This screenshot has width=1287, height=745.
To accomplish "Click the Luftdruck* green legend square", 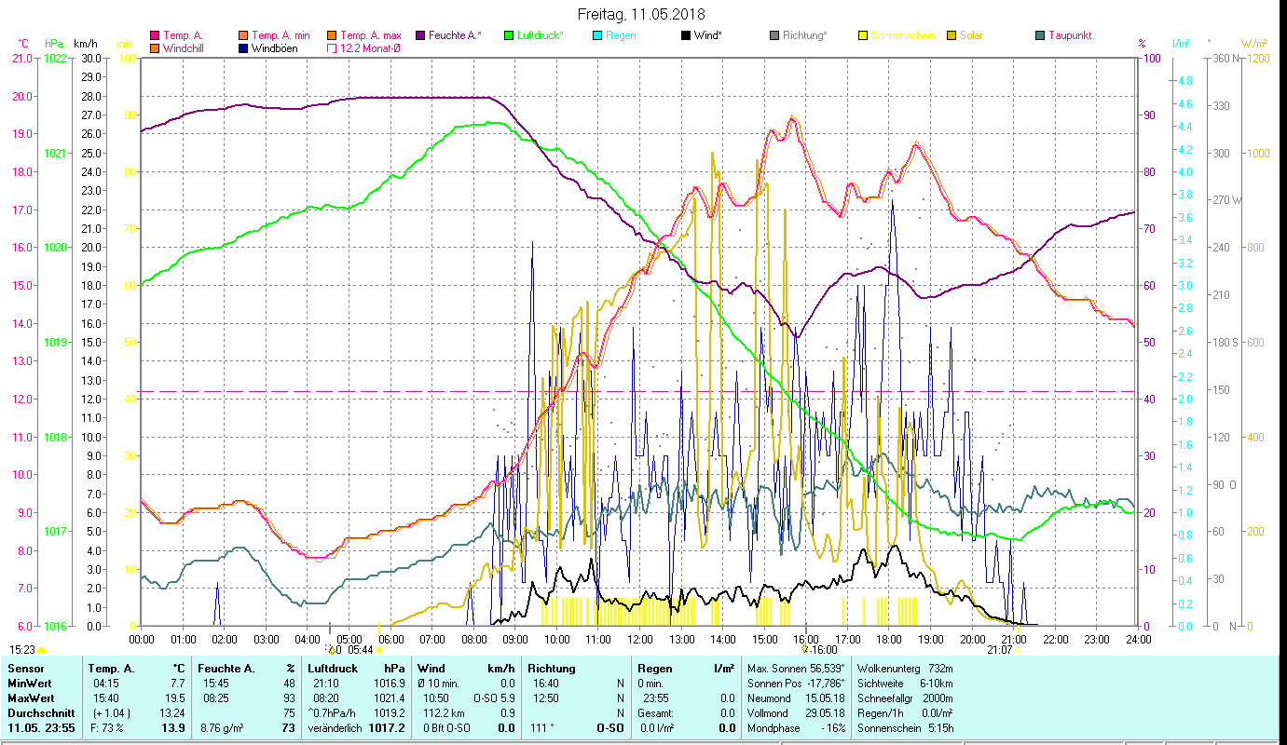I will tap(509, 36).
